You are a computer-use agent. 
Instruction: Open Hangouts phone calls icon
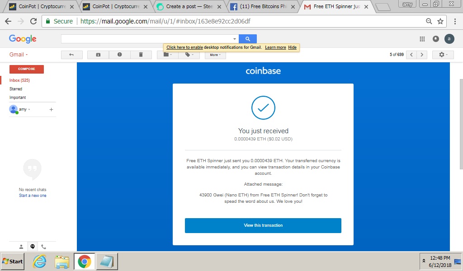click(44, 247)
